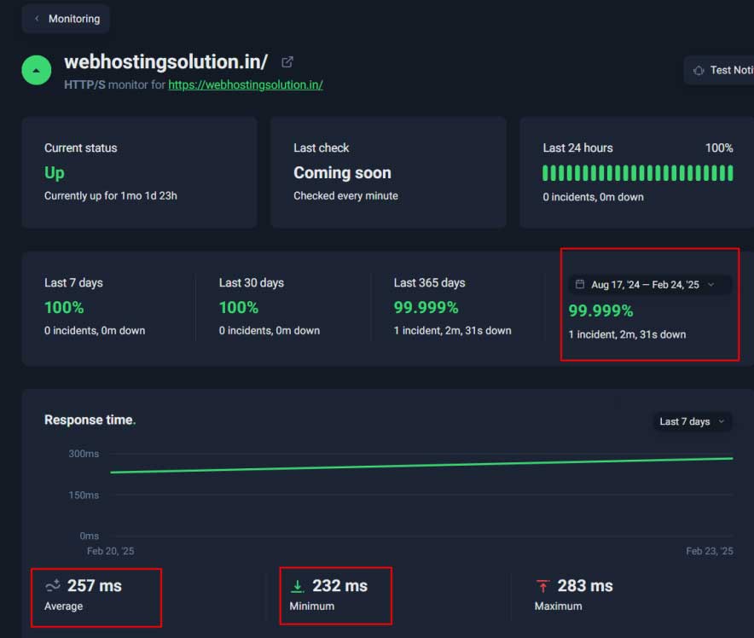Click the bell icon in Test Notification

[699, 71]
